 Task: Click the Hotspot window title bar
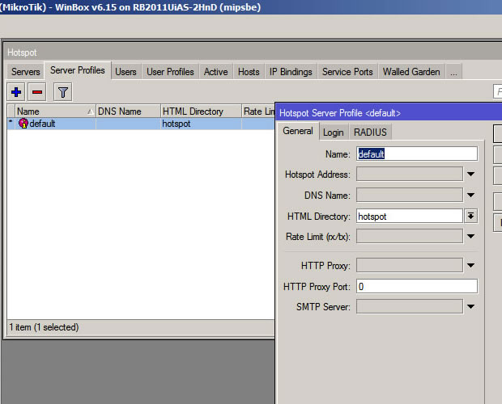(x=253, y=52)
